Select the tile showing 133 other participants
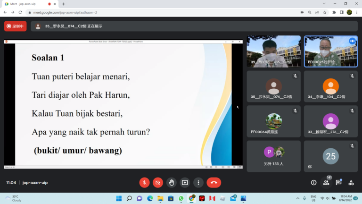This screenshot has width=362, height=204. click(x=273, y=156)
